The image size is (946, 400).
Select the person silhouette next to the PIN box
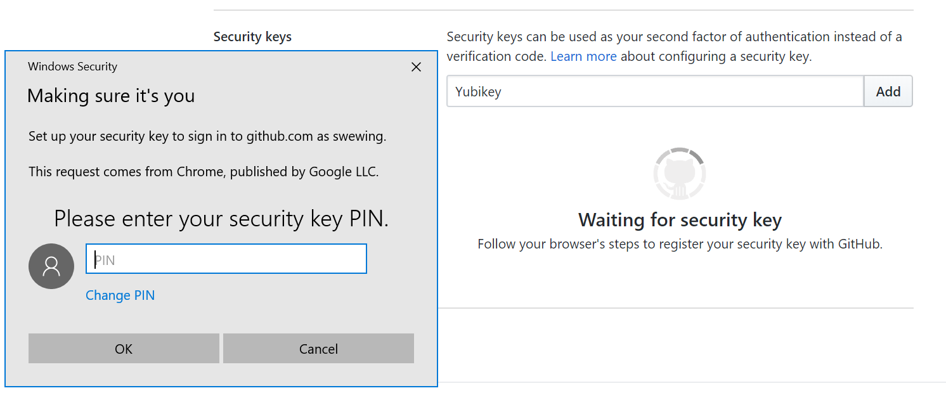[x=51, y=266]
